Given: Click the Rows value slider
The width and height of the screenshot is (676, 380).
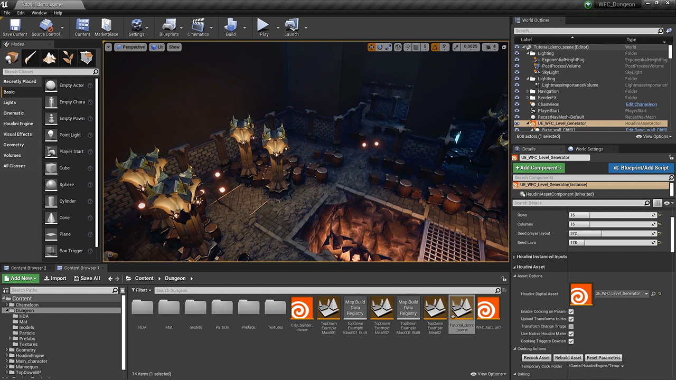Looking at the screenshot, I should coord(612,215).
